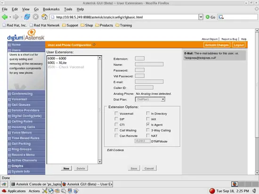The image size is (259, 194).
Task: Click the stop loading icon
Action: pyautogui.click(x=35, y=17)
